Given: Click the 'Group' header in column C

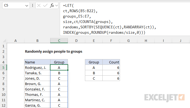Looking at the screenshot, I should [59, 62].
